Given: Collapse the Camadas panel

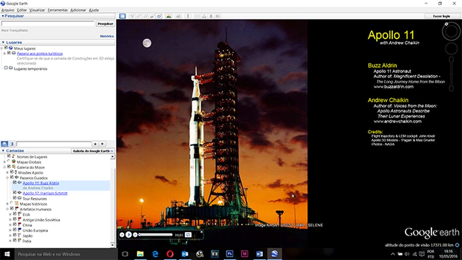Looking at the screenshot, I should pos(3,151).
